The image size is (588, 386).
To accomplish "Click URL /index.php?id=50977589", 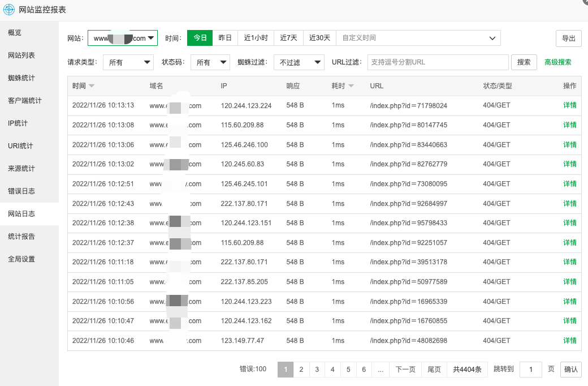I will 408,282.
